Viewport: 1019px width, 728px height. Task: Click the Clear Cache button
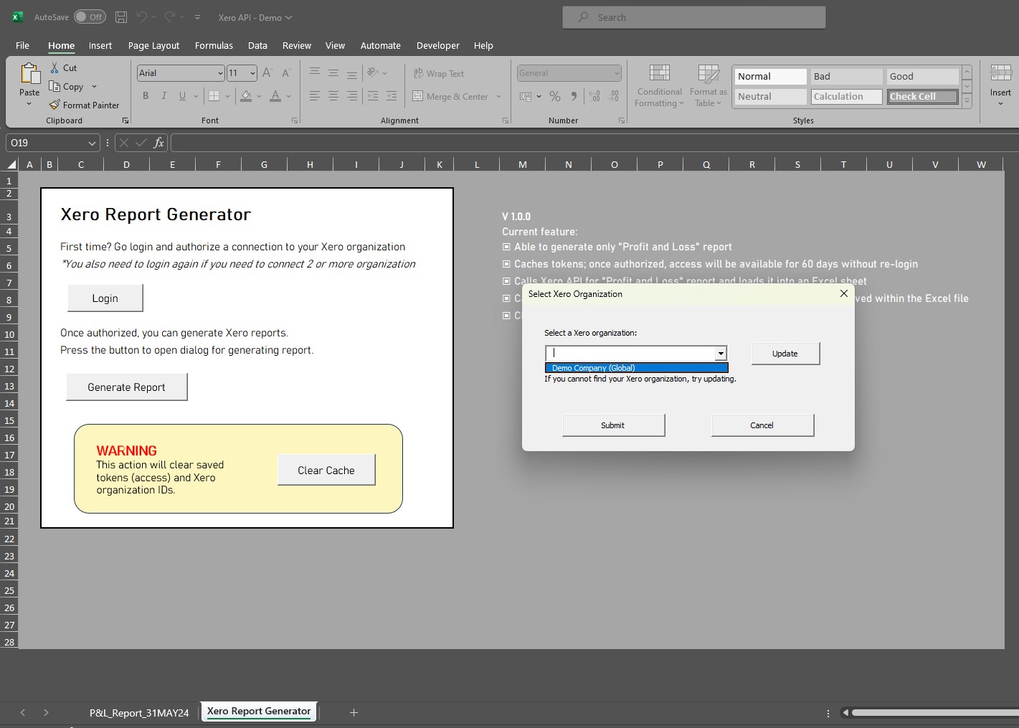tap(326, 471)
